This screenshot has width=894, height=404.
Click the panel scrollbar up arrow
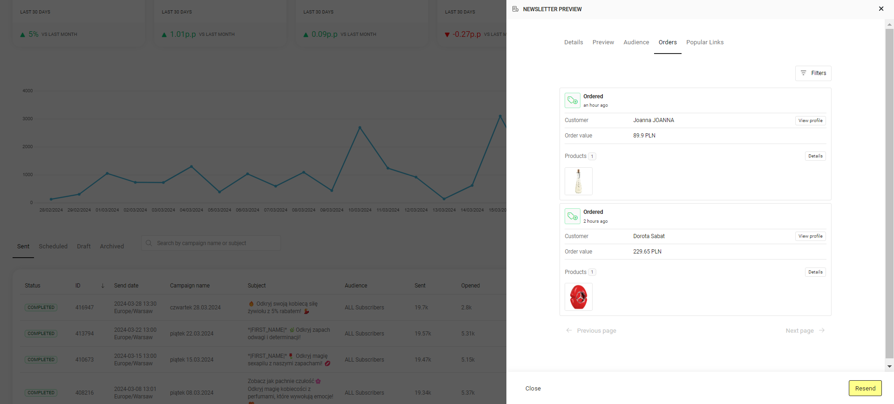(889, 24)
